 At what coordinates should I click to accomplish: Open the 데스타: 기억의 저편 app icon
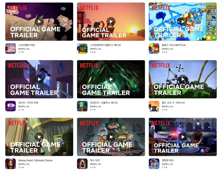coord(10,106)
